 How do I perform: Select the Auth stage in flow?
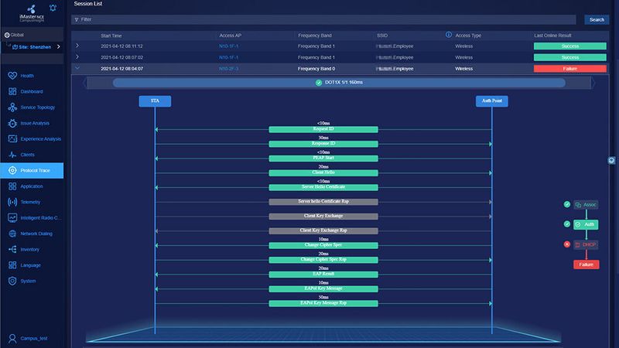point(585,225)
